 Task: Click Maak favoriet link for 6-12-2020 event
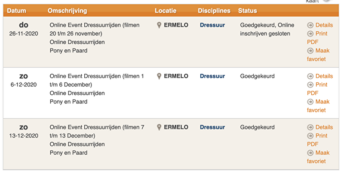(x=322, y=102)
